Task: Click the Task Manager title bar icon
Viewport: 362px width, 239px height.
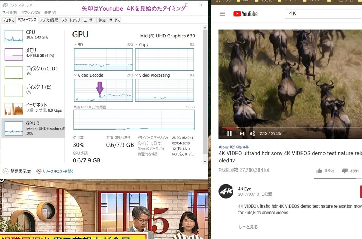Action: coord(5,5)
